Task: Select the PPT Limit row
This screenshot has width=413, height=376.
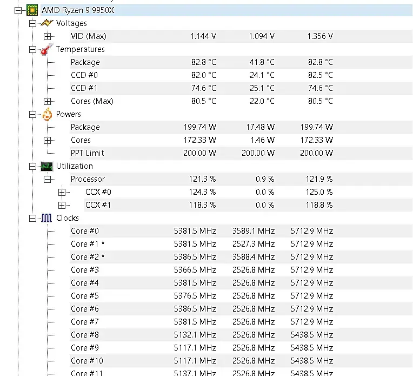Action: pos(241,153)
